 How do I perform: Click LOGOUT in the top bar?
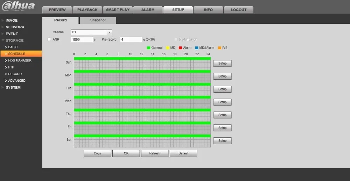[x=239, y=10]
